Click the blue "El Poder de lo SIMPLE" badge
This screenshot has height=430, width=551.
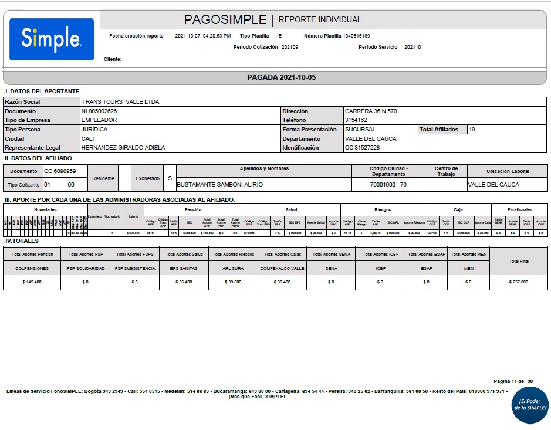tap(530, 404)
